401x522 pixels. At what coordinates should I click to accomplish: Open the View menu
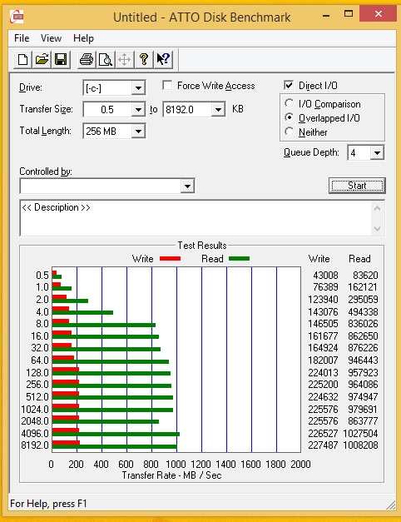pos(51,38)
